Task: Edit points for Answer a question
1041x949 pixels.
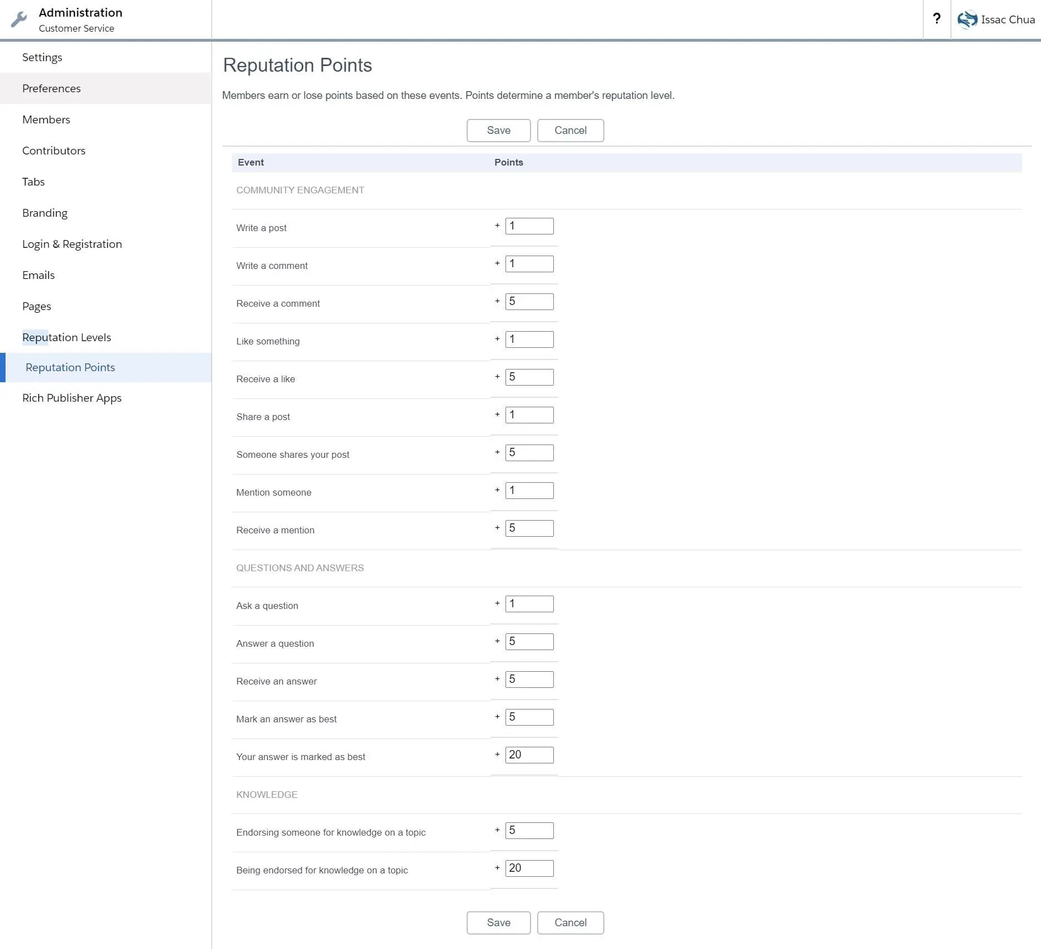Action: coord(529,642)
